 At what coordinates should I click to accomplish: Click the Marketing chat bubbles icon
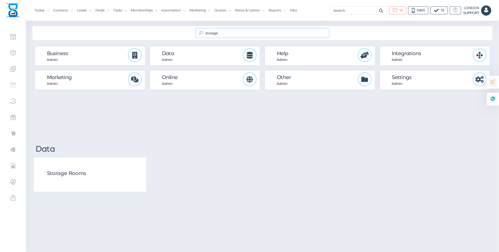(135, 79)
